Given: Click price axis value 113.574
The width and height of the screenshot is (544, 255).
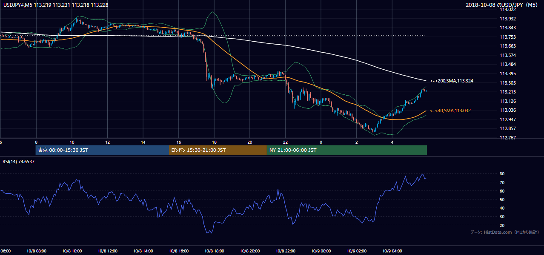Looking at the screenshot, I should pyautogui.click(x=508, y=55).
